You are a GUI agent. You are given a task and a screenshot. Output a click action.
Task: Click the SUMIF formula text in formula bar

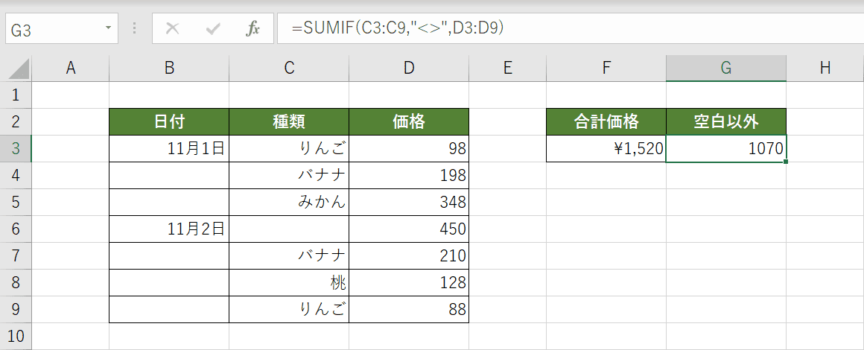398,29
